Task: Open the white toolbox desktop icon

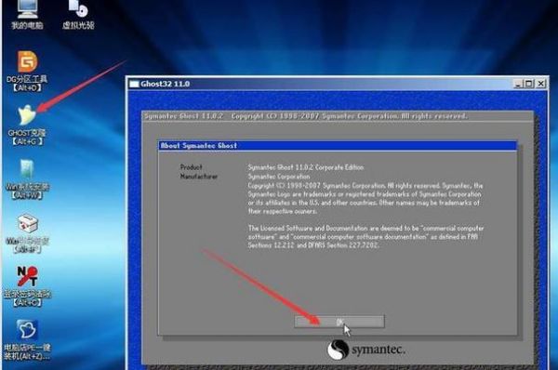Action: tap(27, 233)
